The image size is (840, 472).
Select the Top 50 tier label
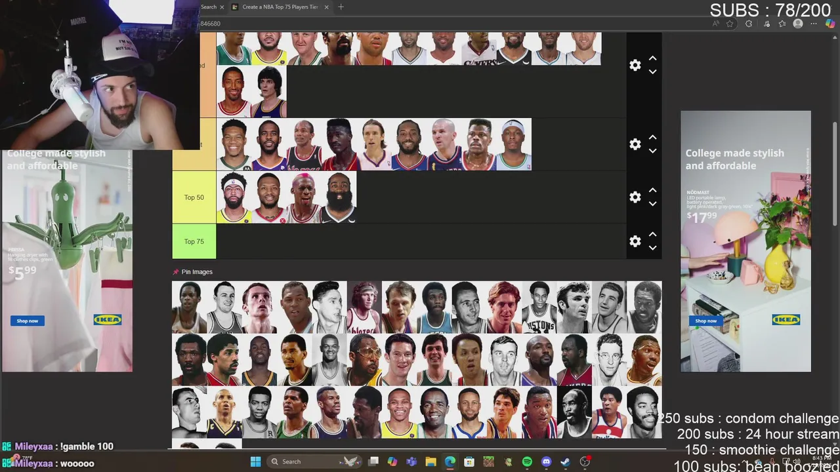[194, 197]
